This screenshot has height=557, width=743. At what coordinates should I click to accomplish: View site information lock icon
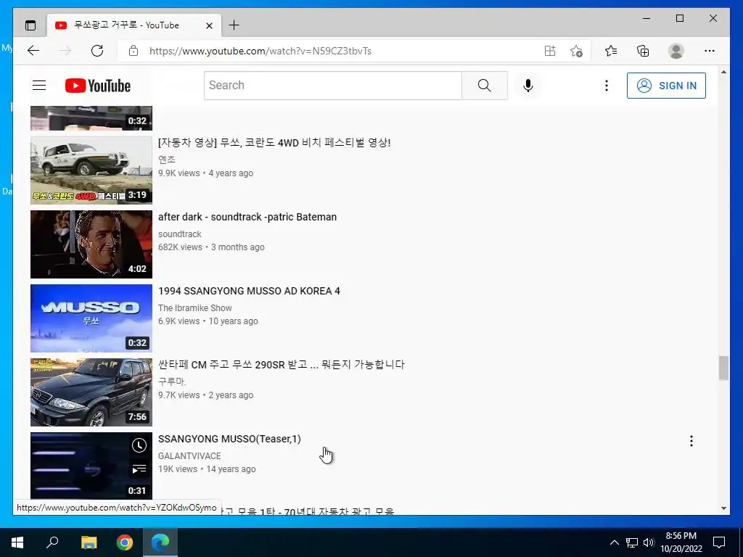coord(134,51)
